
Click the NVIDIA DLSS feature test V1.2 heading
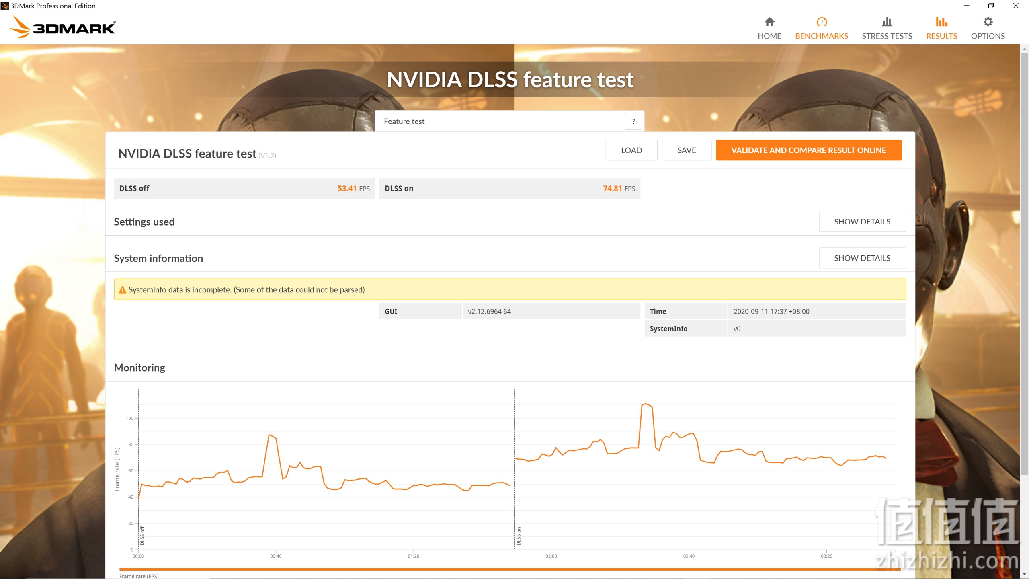[x=197, y=154]
